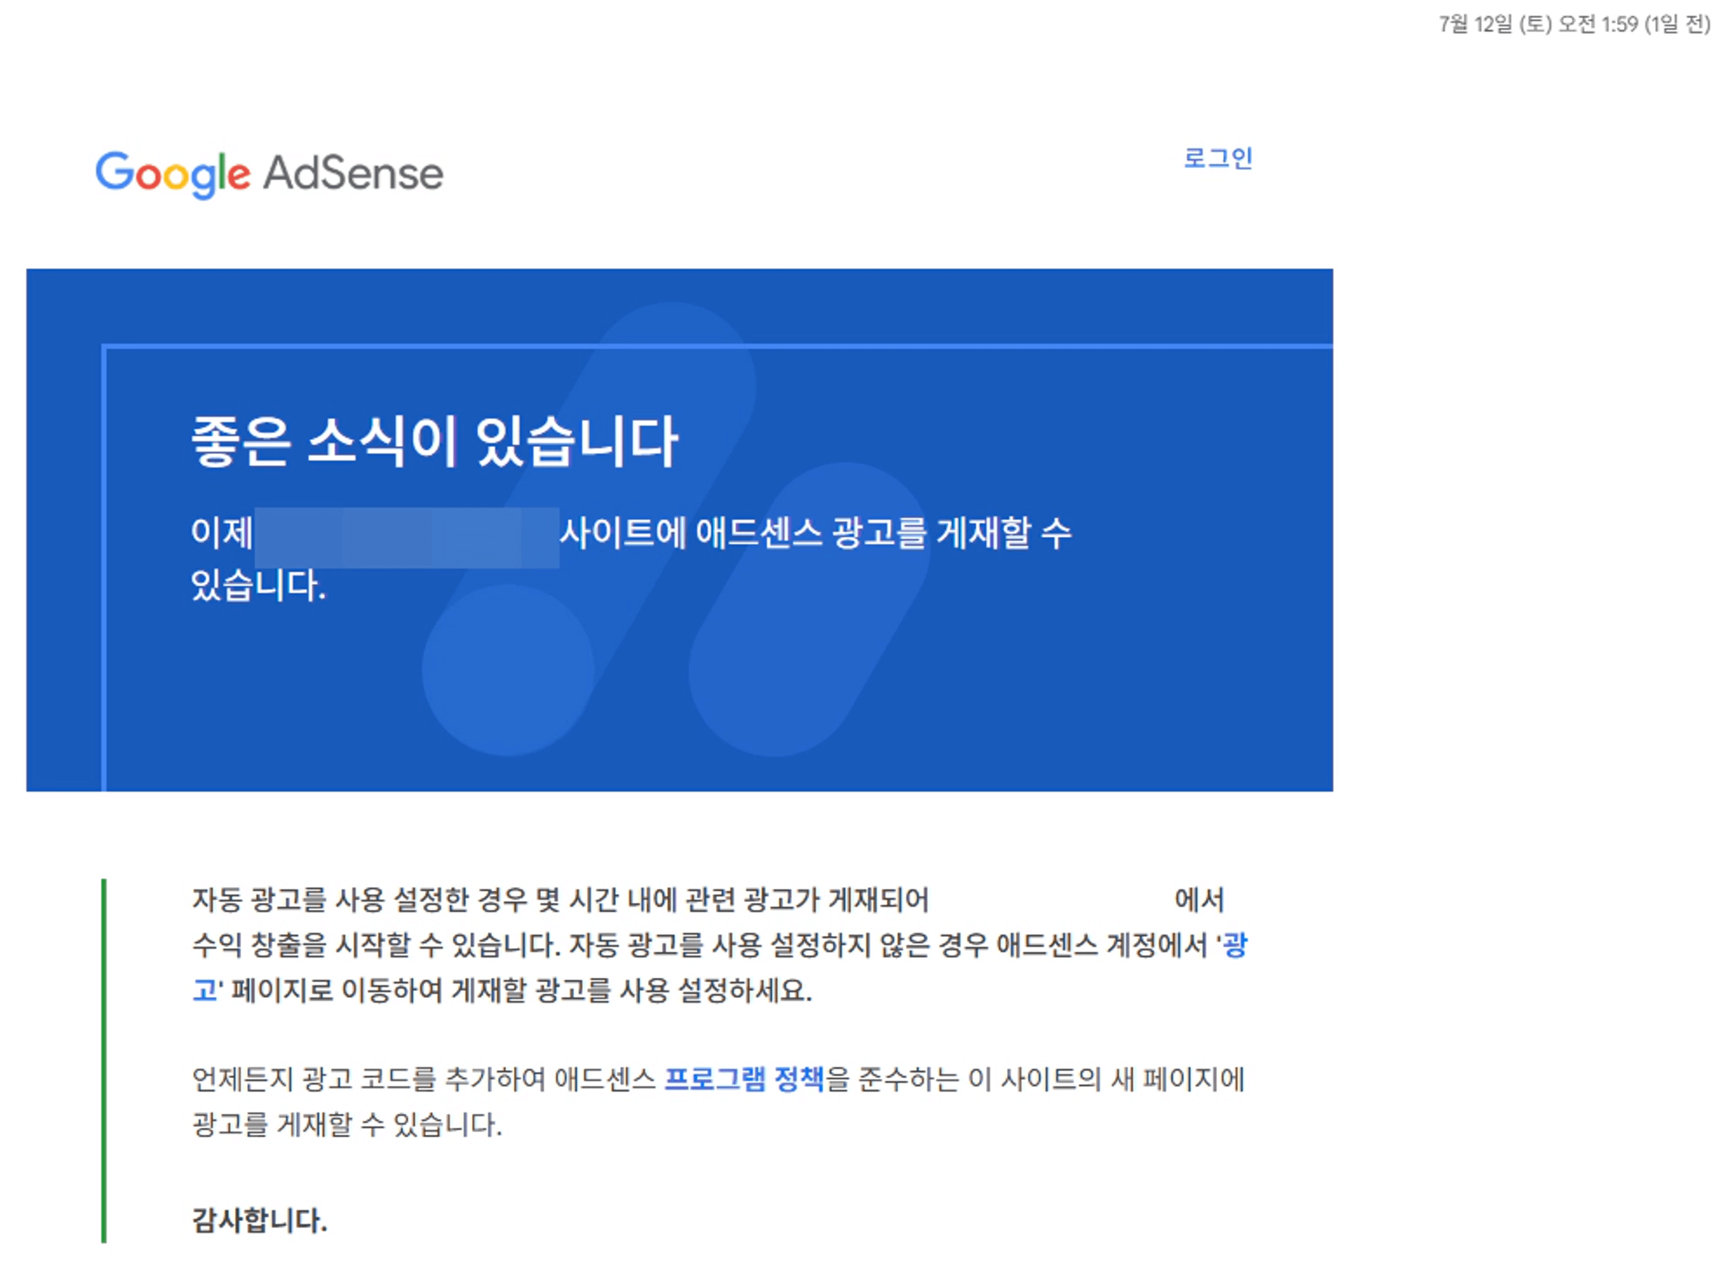
Task: Click the heading 좋은 소식이 있습니다
Action: (434, 442)
